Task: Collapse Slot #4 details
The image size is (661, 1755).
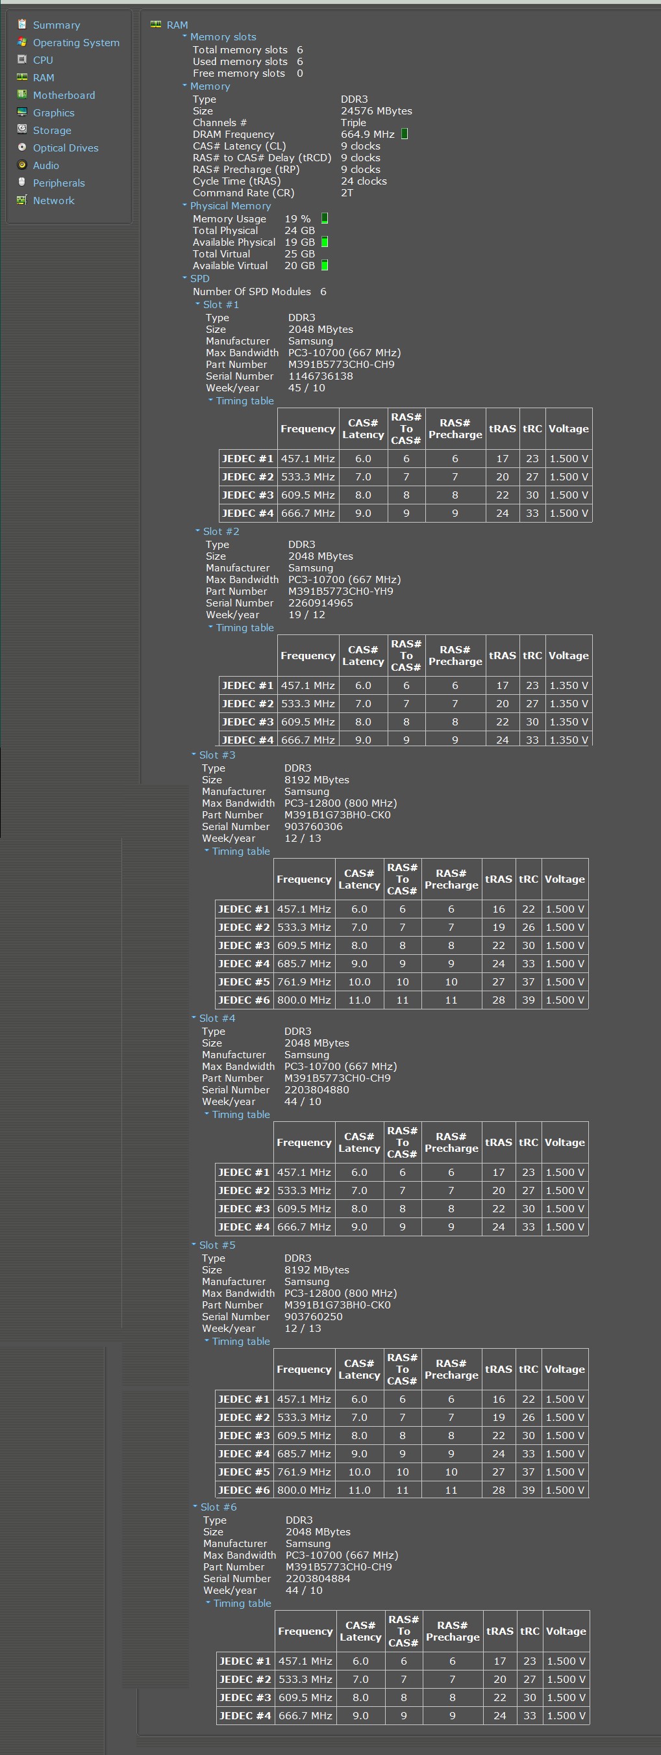Action: click(193, 1017)
